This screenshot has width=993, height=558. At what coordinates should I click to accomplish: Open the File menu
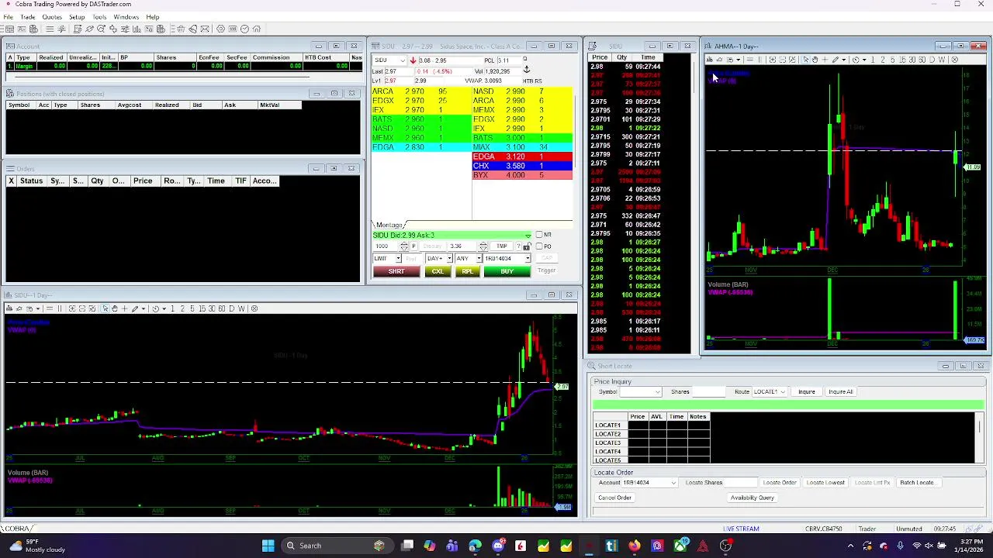(8, 17)
